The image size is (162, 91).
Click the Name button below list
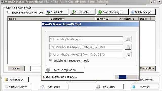point(16,69)
